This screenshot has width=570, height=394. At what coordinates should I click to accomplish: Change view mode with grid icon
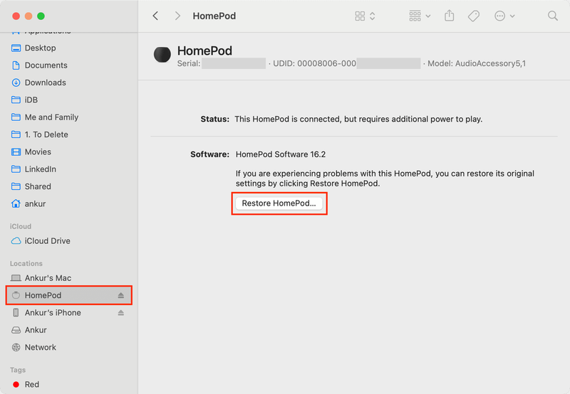pos(365,16)
